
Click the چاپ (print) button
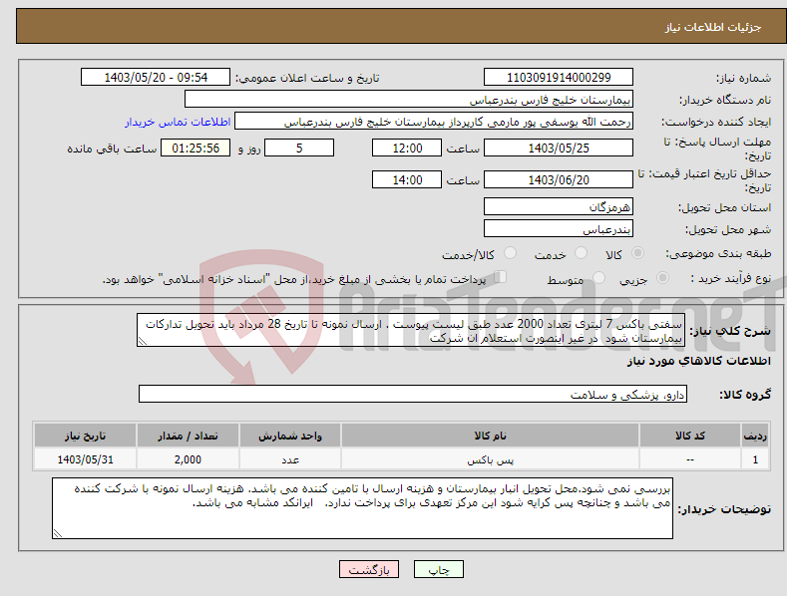(438, 569)
